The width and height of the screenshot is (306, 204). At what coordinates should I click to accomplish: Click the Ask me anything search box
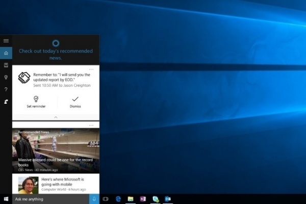50,199
